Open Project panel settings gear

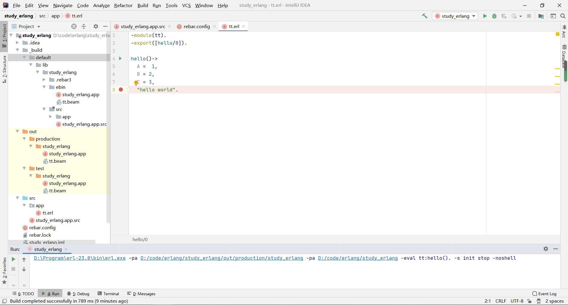[96, 26]
